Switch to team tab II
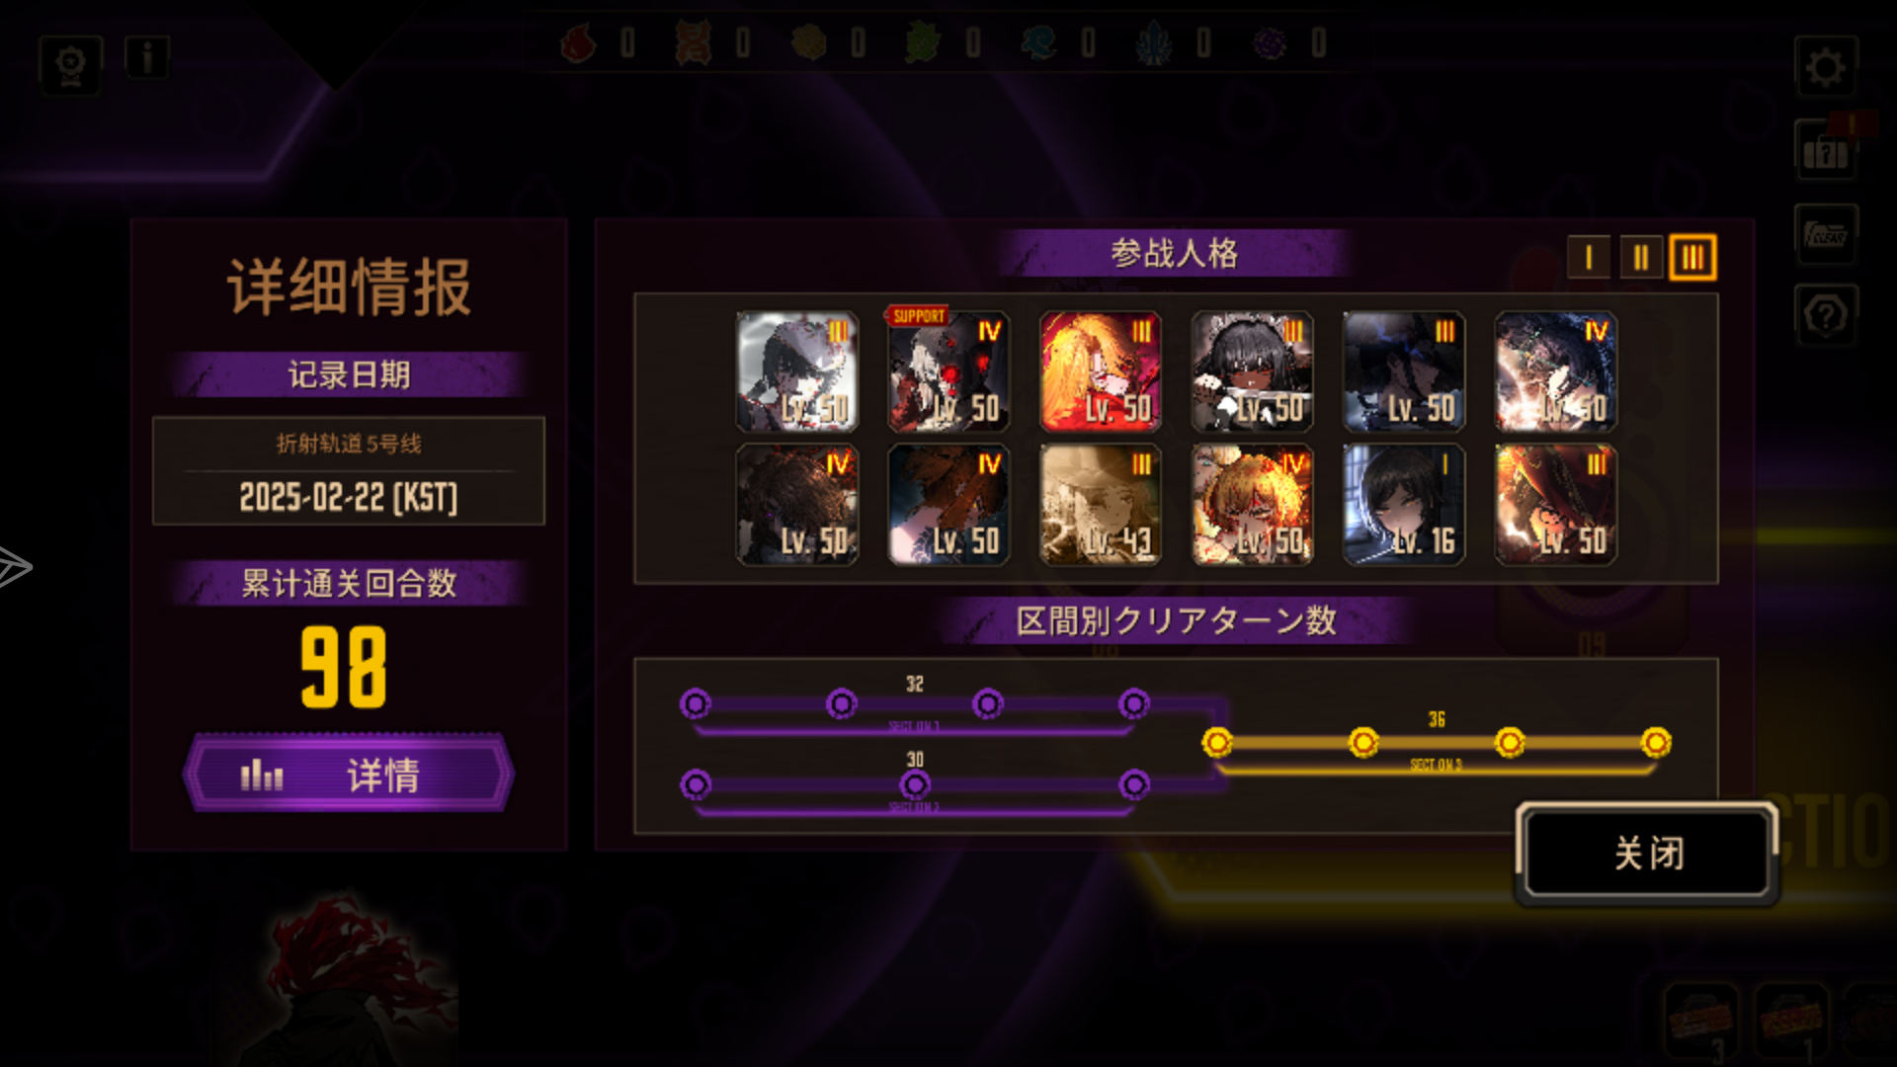 pos(1641,258)
